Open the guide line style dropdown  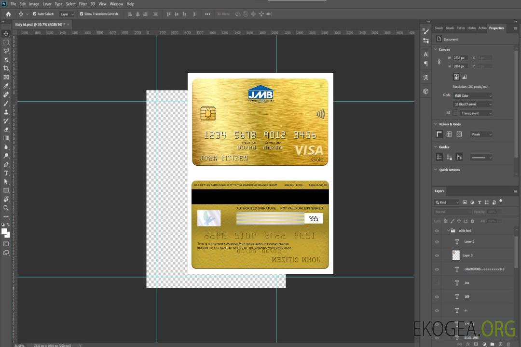pyautogui.click(x=481, y=158)
